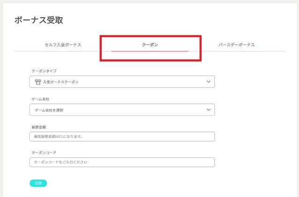Click the クーポンコード field label
Image resolution: width=299 pixels, height=197 pixels.
44,153
